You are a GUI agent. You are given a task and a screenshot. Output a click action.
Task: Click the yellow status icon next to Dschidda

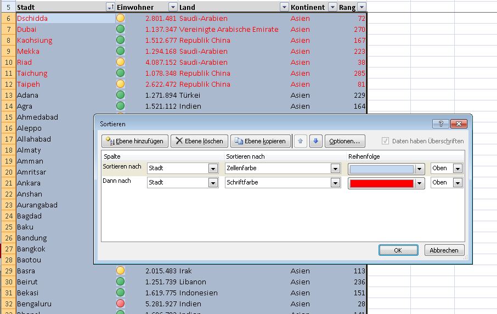[x=120, y=18]
